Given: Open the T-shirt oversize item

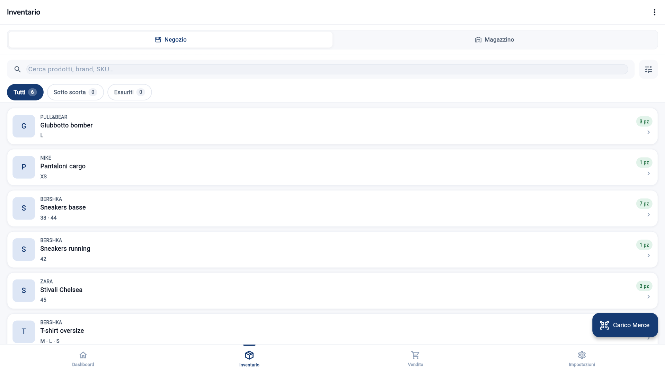Looking at the screenshot, I should [x=332, y=329].
